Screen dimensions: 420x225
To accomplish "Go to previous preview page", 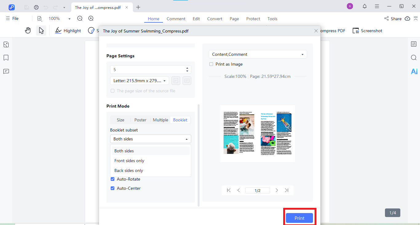I will 239,190.
